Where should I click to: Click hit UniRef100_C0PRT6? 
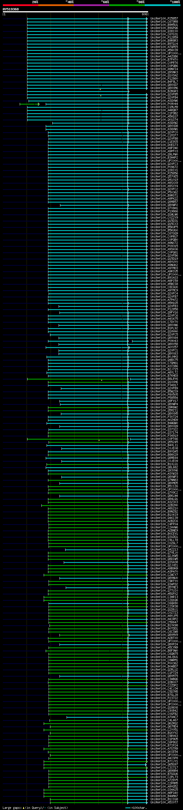164,63
